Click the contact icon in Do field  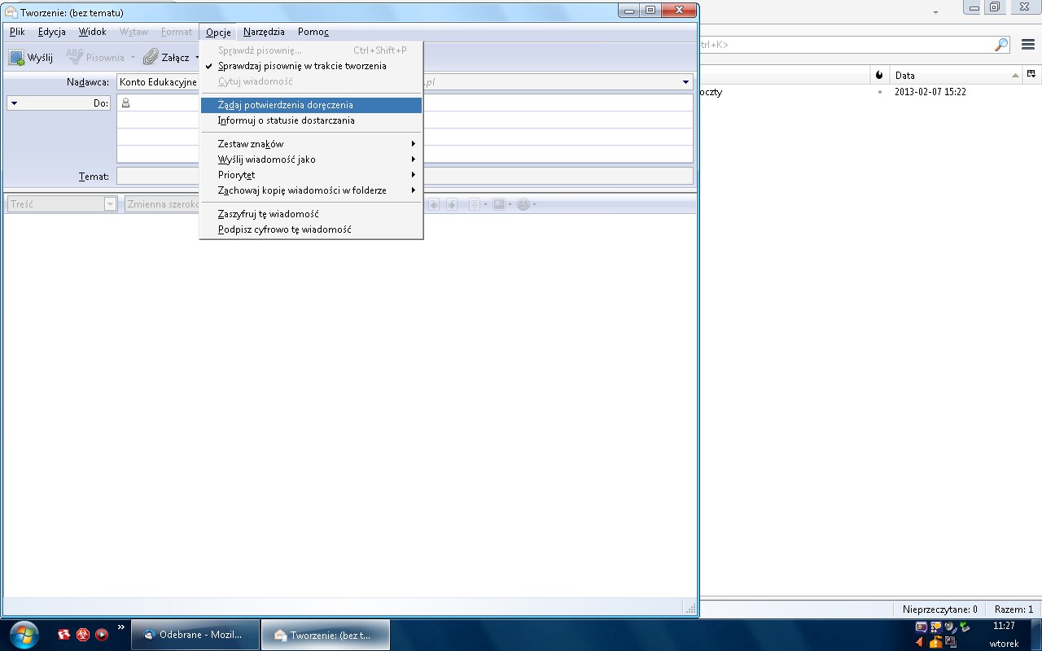(125, 103)
